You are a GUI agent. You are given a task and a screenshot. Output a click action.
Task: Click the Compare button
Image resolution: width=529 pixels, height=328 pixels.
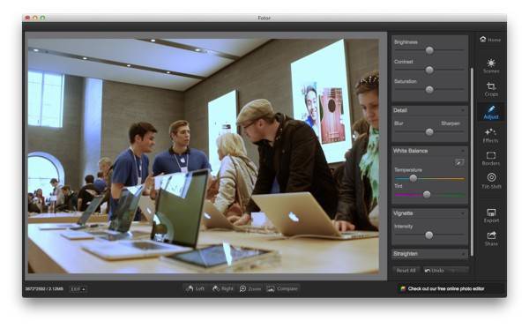[x=282, y=288]
